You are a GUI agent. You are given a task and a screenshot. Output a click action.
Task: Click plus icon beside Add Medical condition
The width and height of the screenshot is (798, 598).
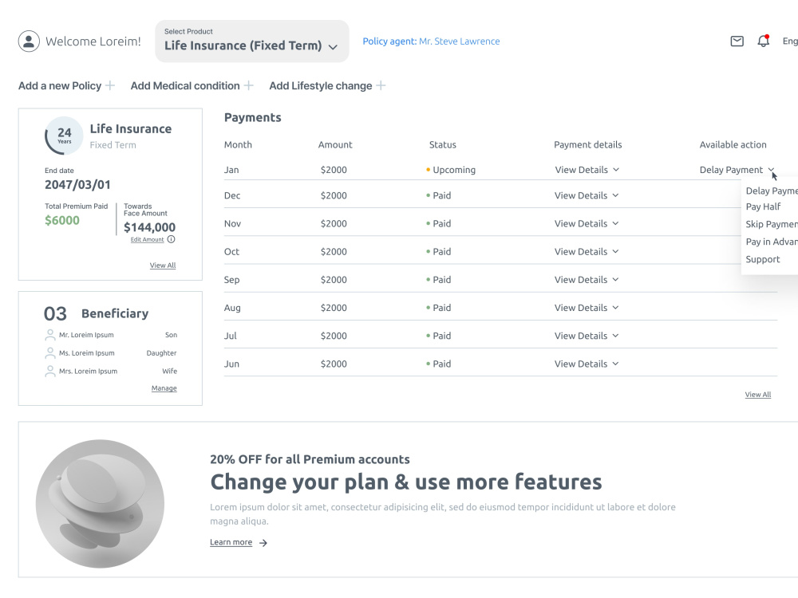248,85
